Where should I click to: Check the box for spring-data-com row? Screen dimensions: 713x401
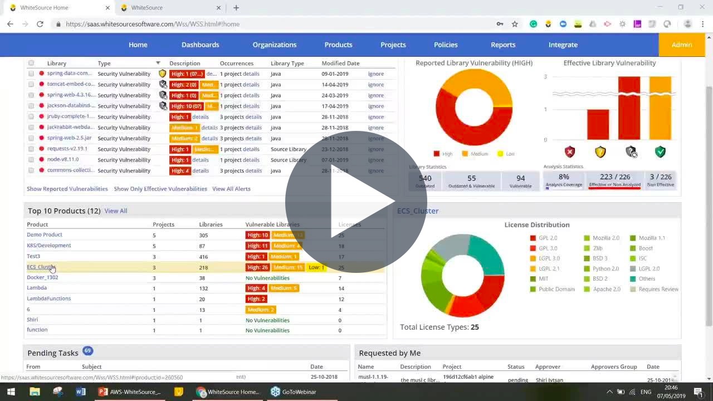point(31,74)
